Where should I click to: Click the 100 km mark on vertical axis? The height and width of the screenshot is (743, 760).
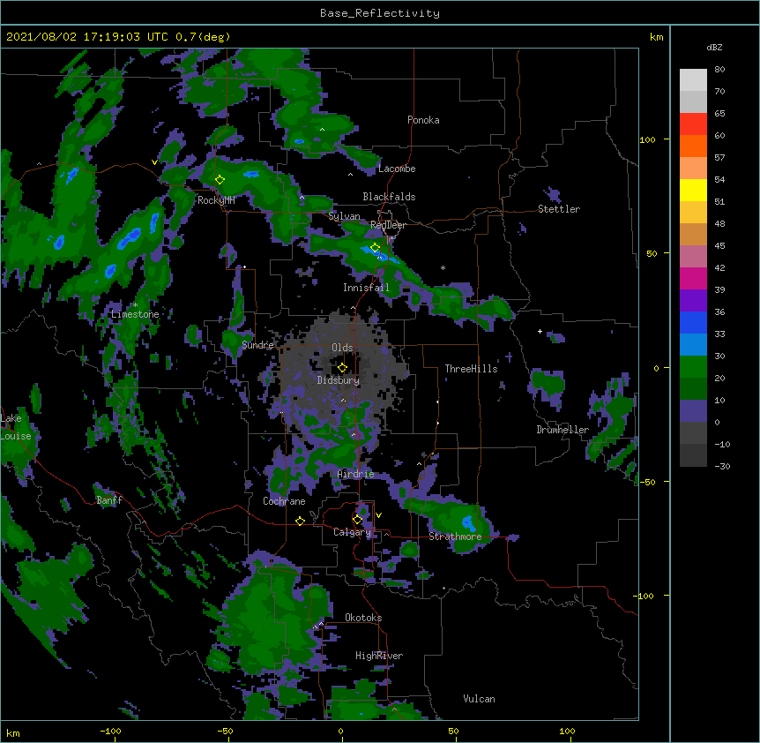point(647,139)
